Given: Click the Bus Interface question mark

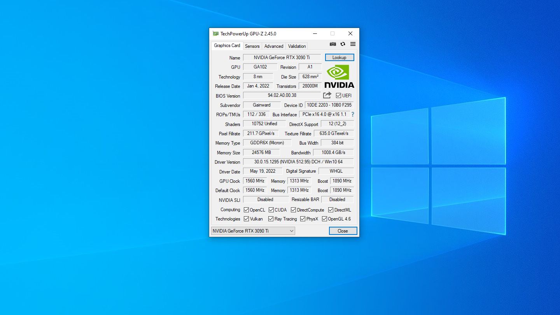Looking at the screenshot, I should click(x=353, y=114).
